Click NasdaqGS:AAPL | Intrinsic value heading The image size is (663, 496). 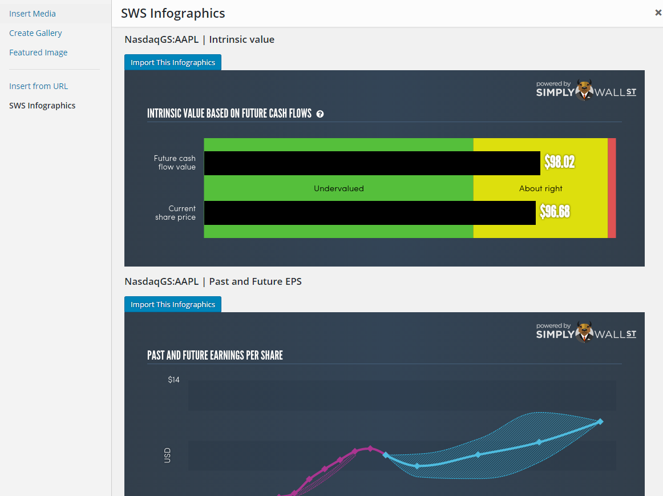[200, 40]
